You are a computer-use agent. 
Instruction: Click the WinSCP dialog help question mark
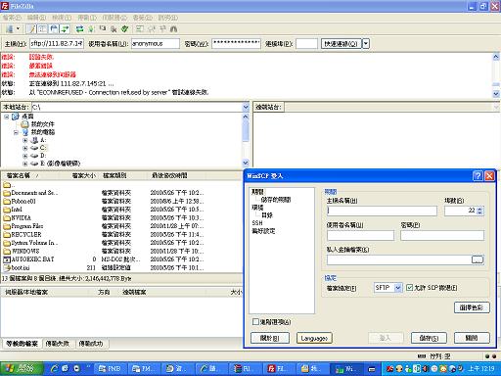[478, 176]
